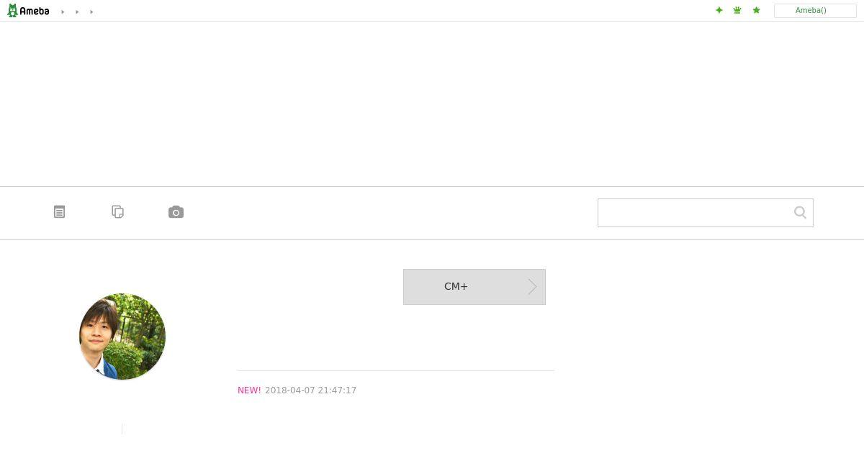Click the thin vertical divider below profile photo

(122, 429)
